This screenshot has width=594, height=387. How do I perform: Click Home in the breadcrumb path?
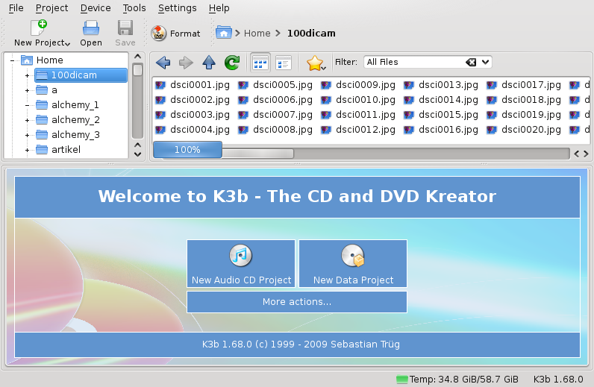[257, 34]
